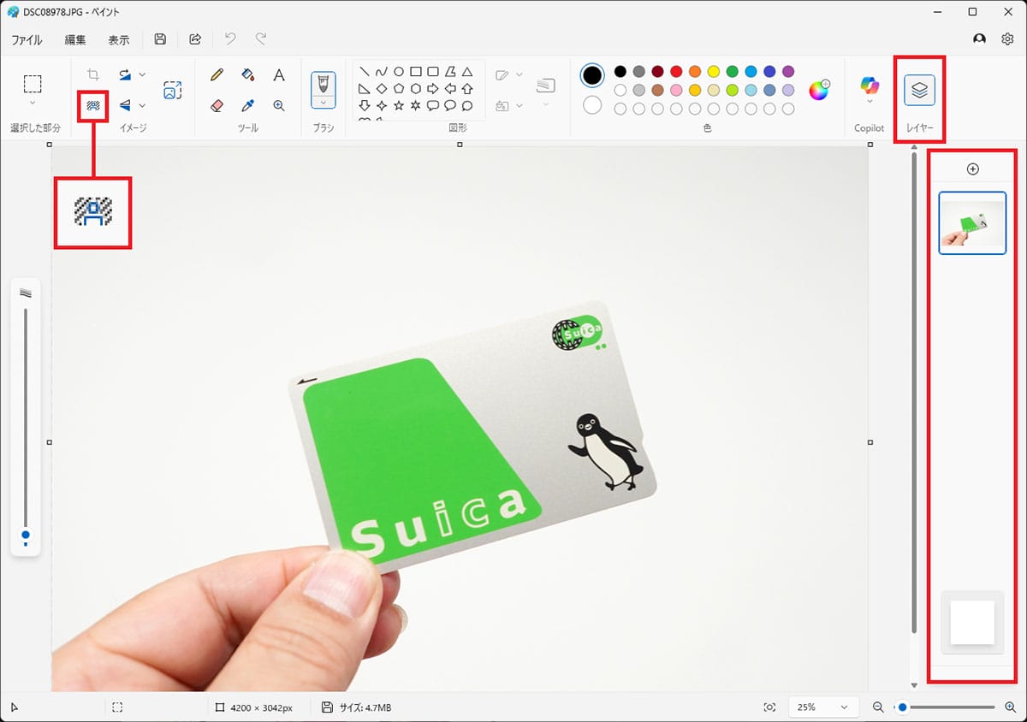Click the zoom slider handle in status bar
This screenshot has width=1027, height=722.
[x=903, y=707]
